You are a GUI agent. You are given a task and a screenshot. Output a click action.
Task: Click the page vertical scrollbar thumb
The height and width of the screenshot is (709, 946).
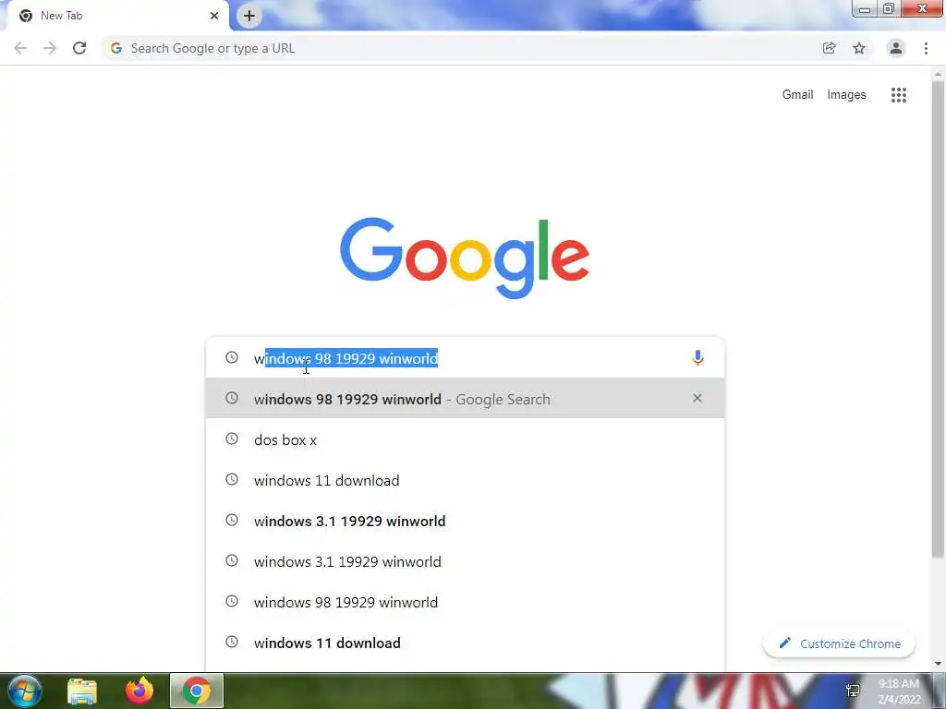938,319
